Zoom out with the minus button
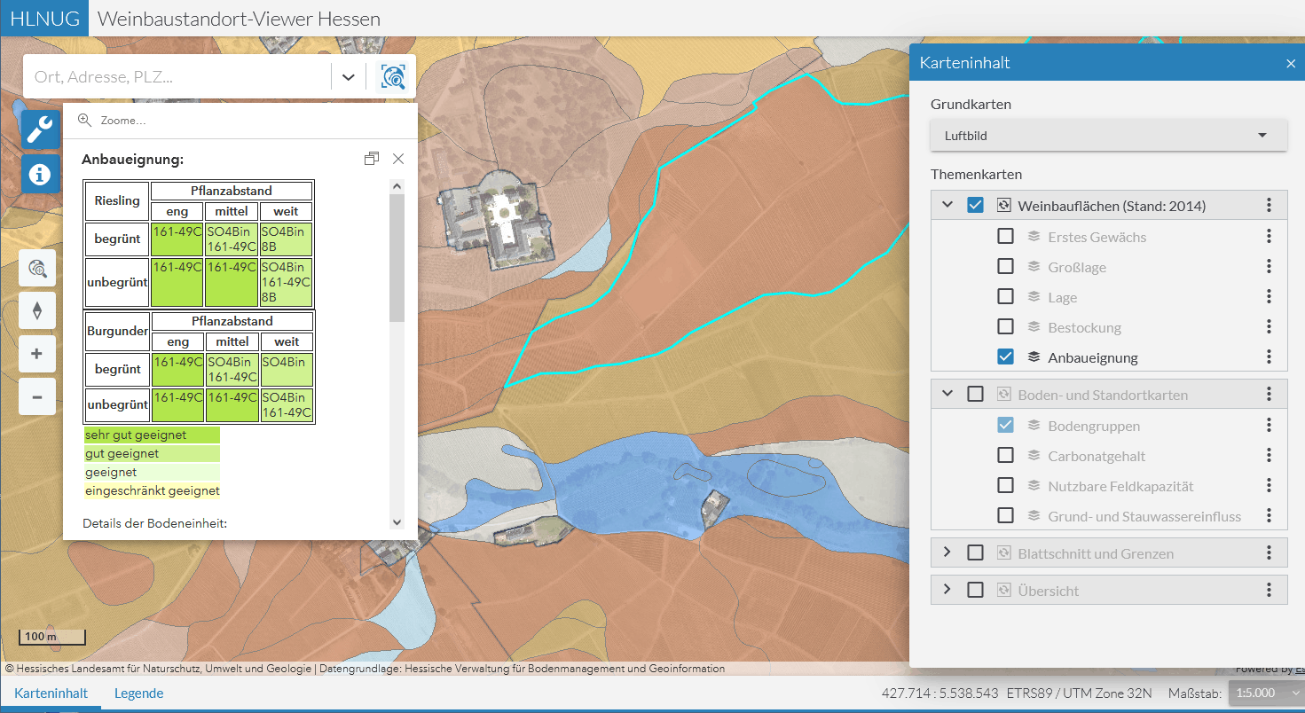The height and width of the screenshot is (713, 1305). [x=37, y=396]
